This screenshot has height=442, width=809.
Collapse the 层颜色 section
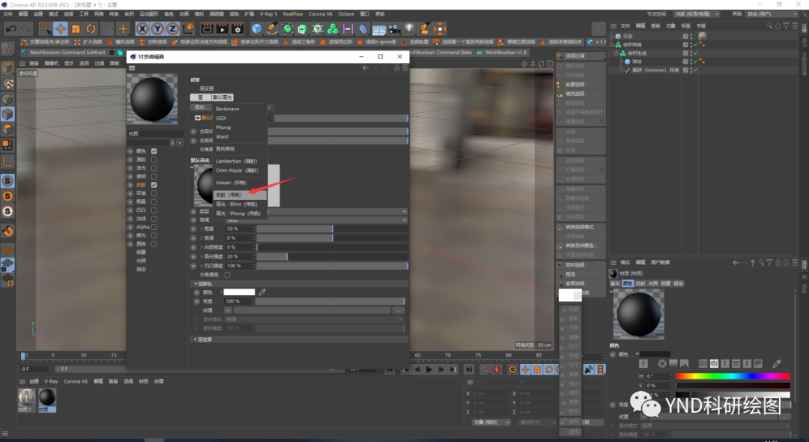[196, 284]
